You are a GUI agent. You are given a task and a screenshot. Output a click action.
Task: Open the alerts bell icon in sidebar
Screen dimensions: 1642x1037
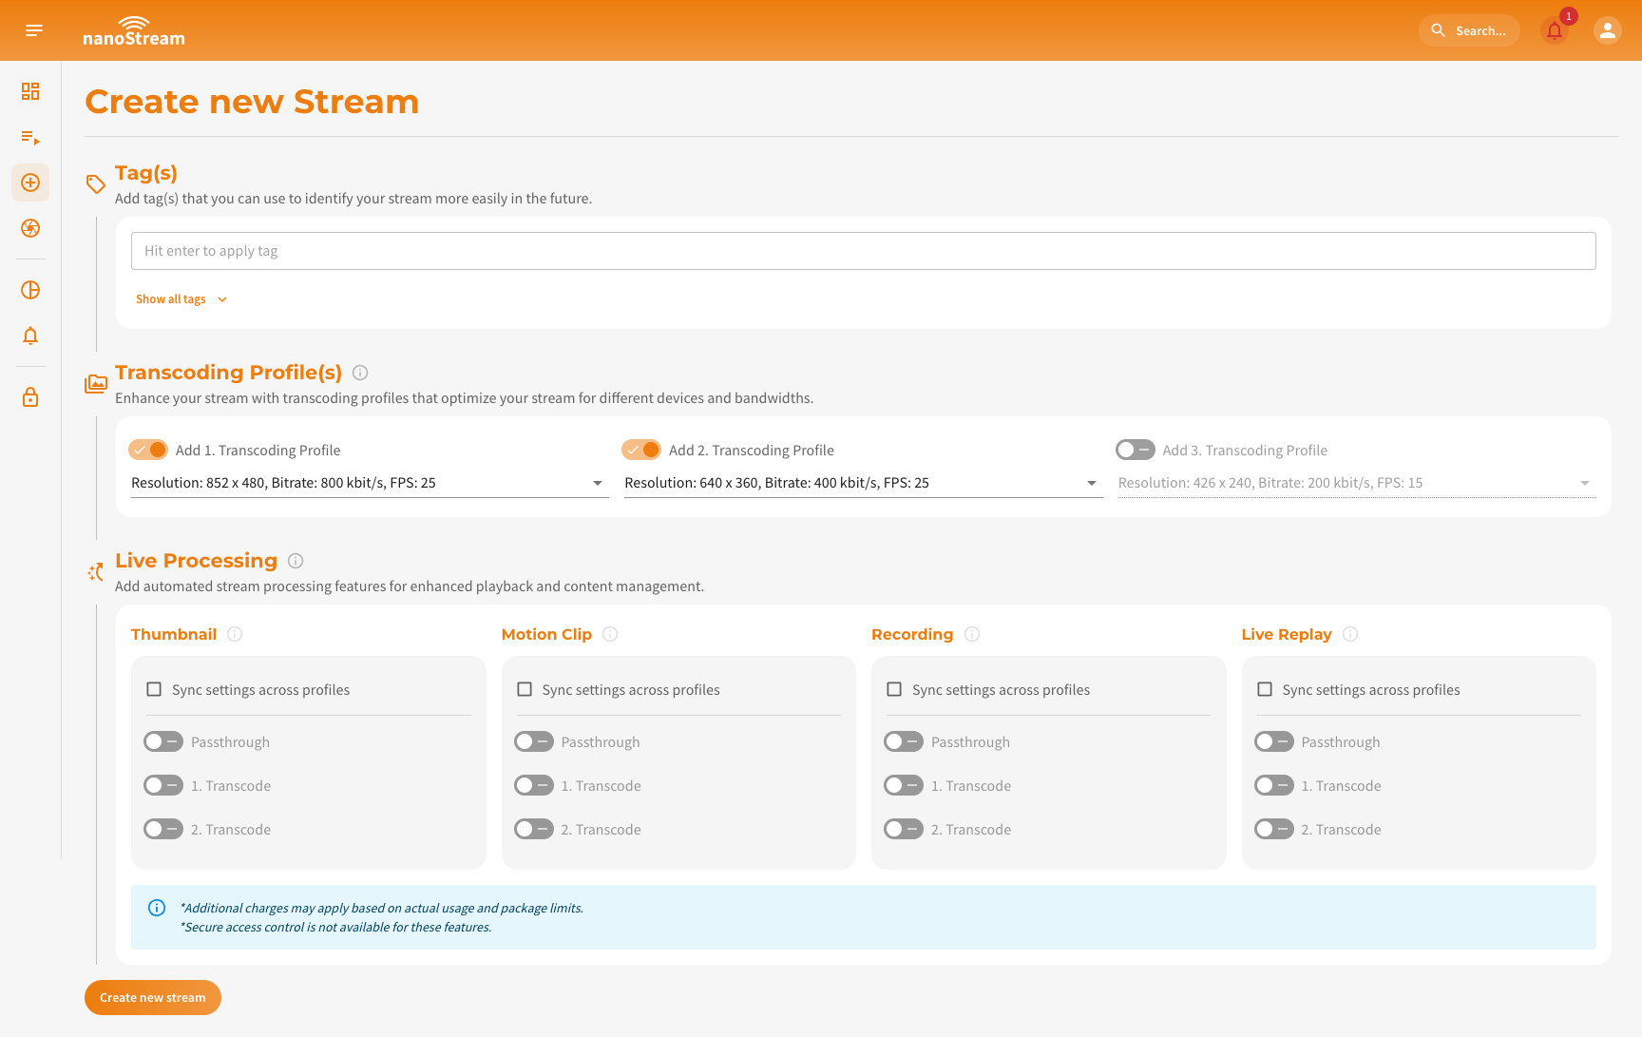30,336
